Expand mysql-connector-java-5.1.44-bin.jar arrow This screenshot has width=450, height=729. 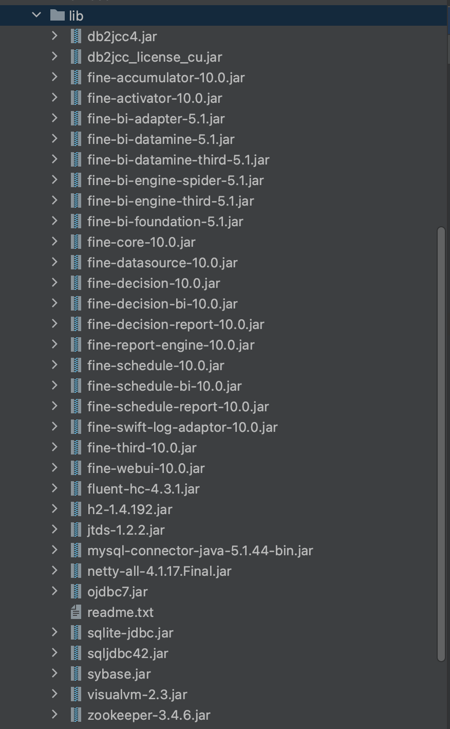[54, 550]
